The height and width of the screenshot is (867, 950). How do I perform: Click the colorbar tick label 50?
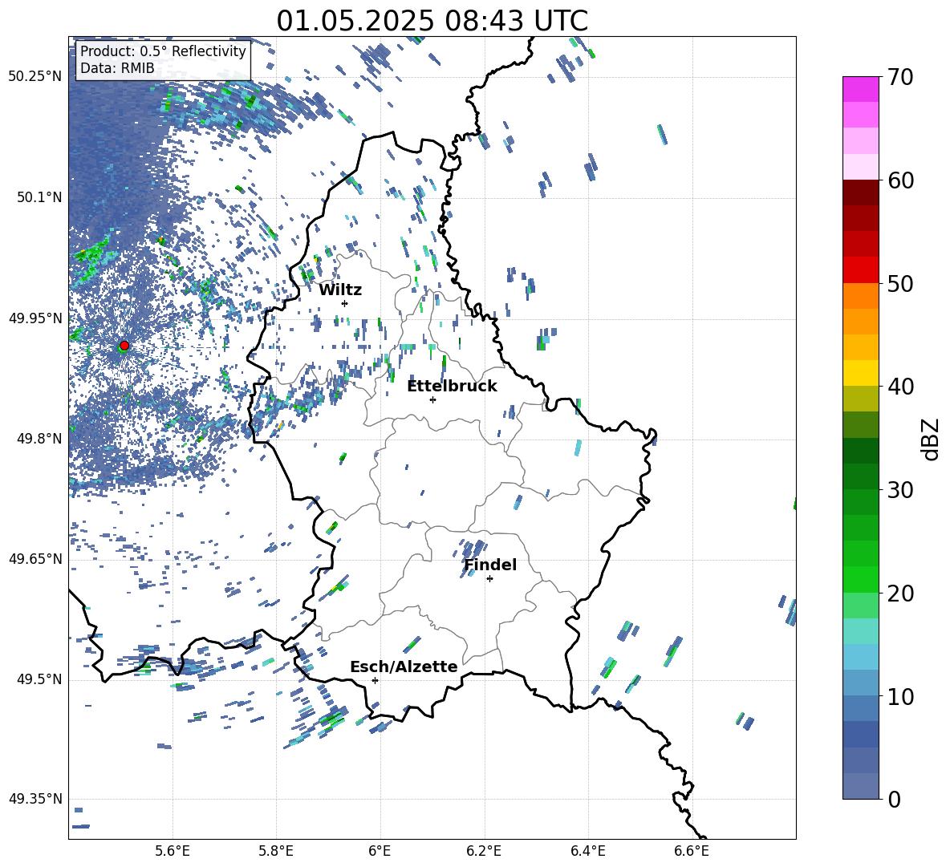pos(900,284)
